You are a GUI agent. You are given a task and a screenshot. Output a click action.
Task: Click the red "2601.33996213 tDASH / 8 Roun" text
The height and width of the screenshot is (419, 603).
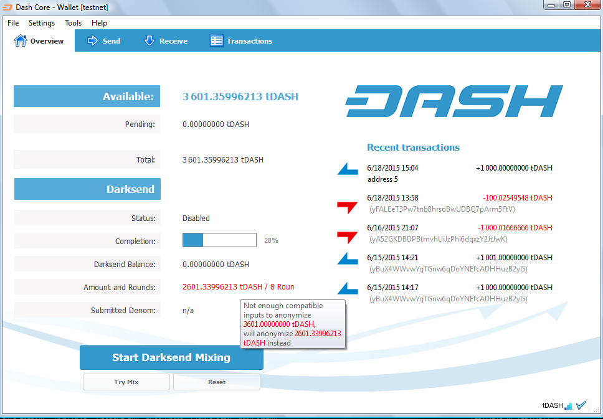click(239, 287)
